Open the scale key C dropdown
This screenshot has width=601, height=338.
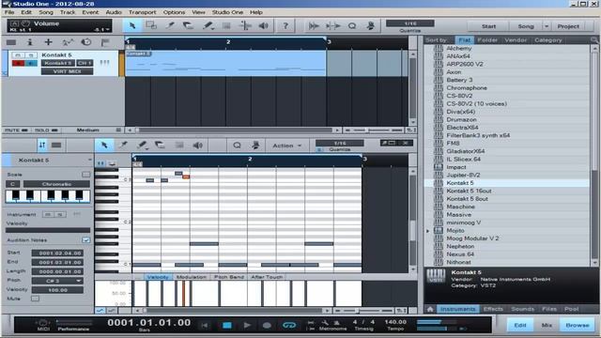[x=12, y=184]
